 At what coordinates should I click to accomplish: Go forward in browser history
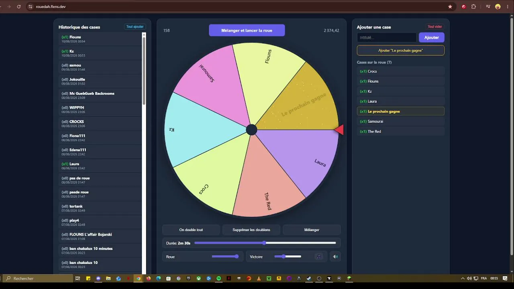[x=8, y=7]
